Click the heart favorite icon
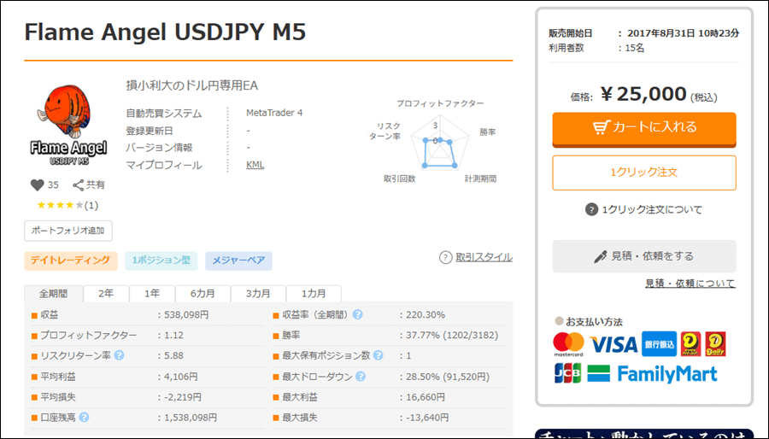This screenshot has width=769, height=439. [x=37, y=184]
